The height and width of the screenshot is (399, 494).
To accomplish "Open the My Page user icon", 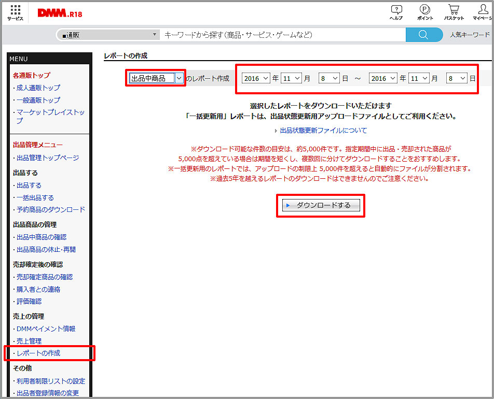I will coord(483,12).
